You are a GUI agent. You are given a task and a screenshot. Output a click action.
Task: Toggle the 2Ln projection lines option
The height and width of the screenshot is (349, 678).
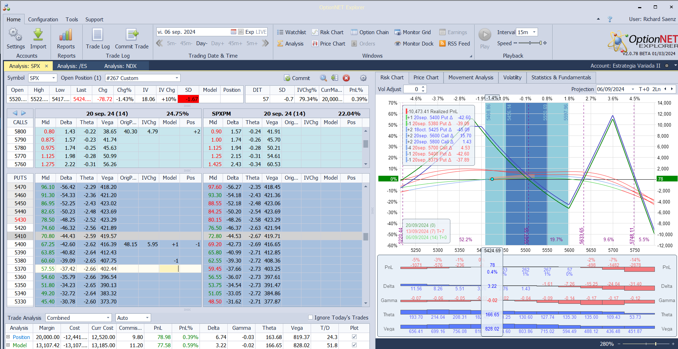pyautogui.click(x=656, y=89)
